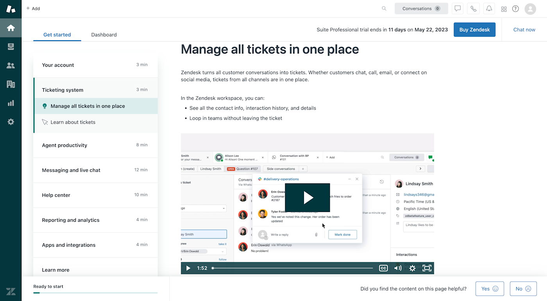This screenshot has height=301, width=547.
Task: Open the Conversations button
Action: pos(421,9)
